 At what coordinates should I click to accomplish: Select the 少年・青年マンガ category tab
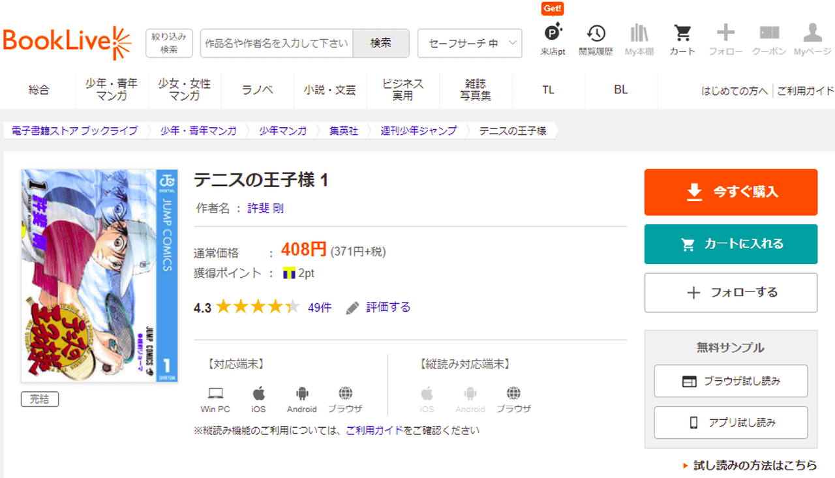(112, 90)
